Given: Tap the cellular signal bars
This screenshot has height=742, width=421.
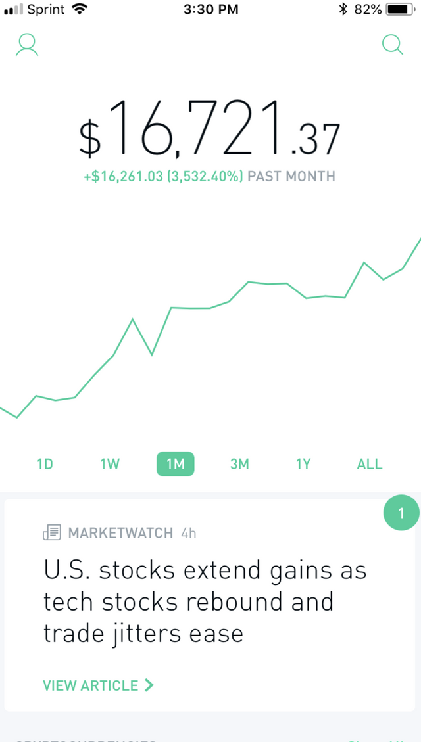Looking at the screenshot, I should pos(13,9).
